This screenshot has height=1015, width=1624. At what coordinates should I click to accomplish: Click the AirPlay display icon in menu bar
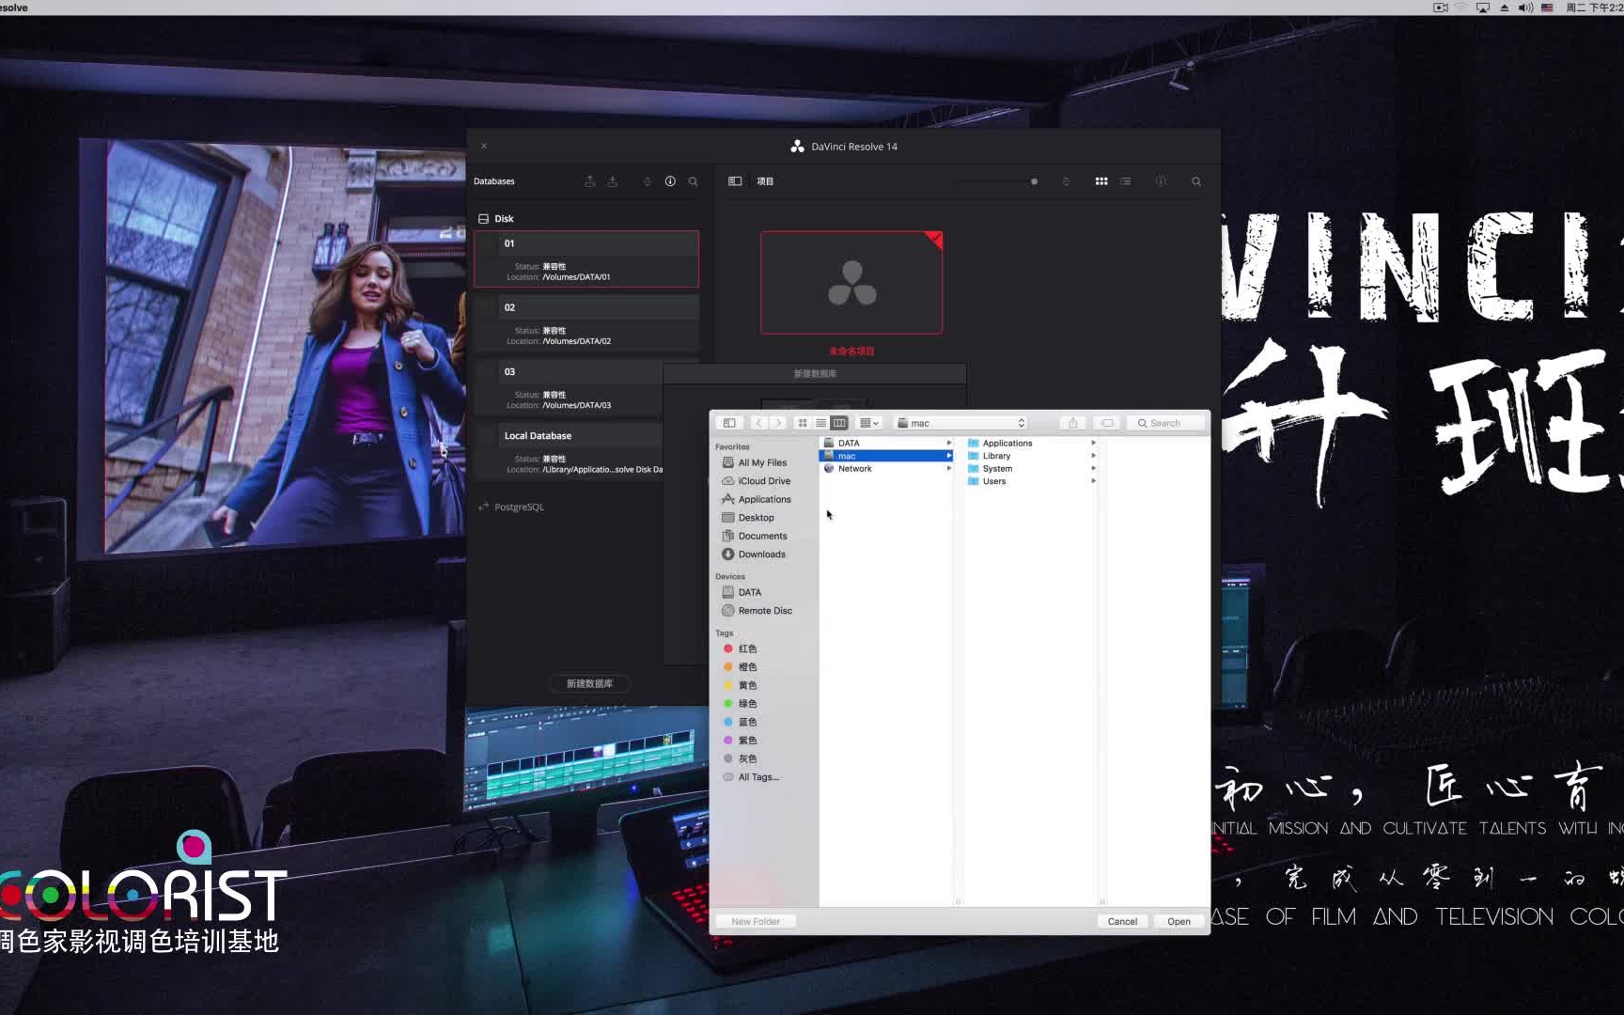coord(1483,8)
